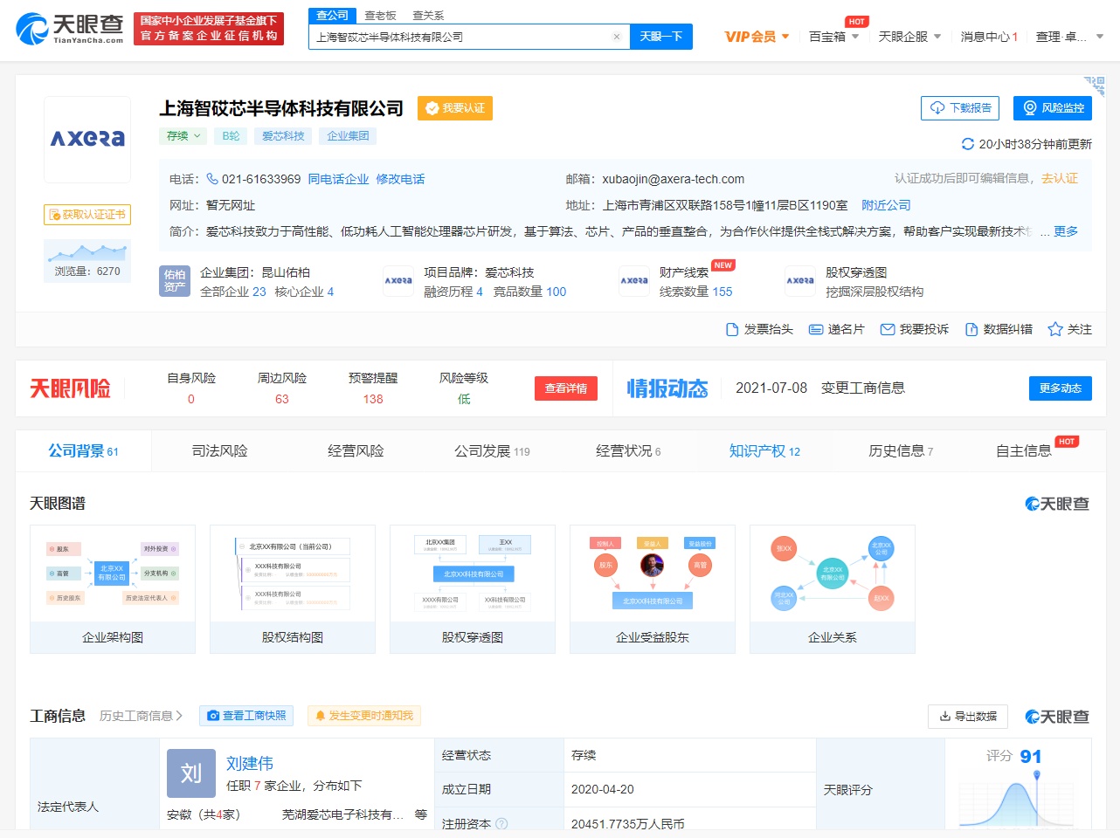This screenshot has width=1120, height=838.
Task: Click the 企业集团 tag
Action: pyautogui.click(x=348, y=136)
